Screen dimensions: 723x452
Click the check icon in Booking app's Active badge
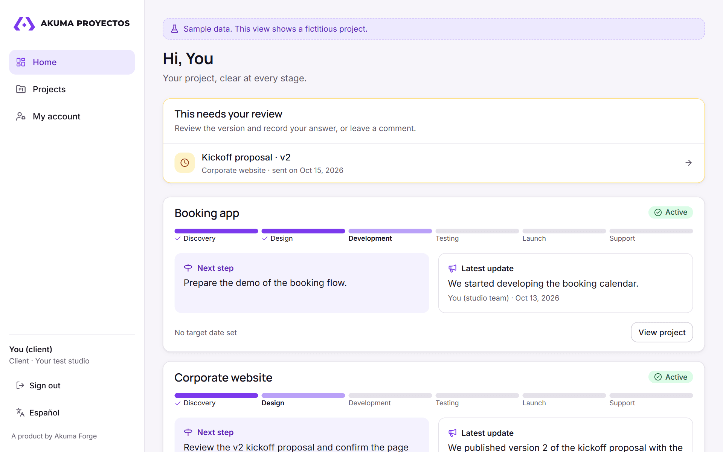658,212
